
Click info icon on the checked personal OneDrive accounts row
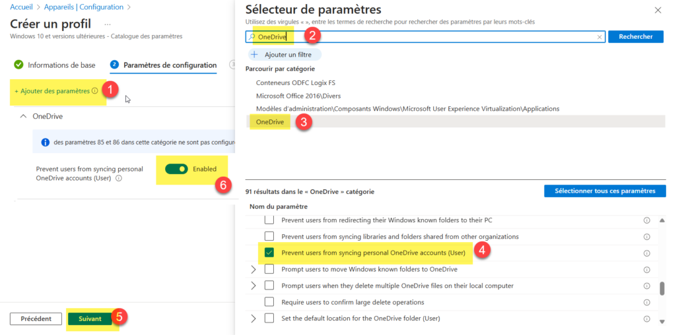coord(647,253)
